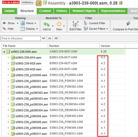Click the New starburst icon
The height and width of the screenshot is (137, 138).
tap(59, 24)
